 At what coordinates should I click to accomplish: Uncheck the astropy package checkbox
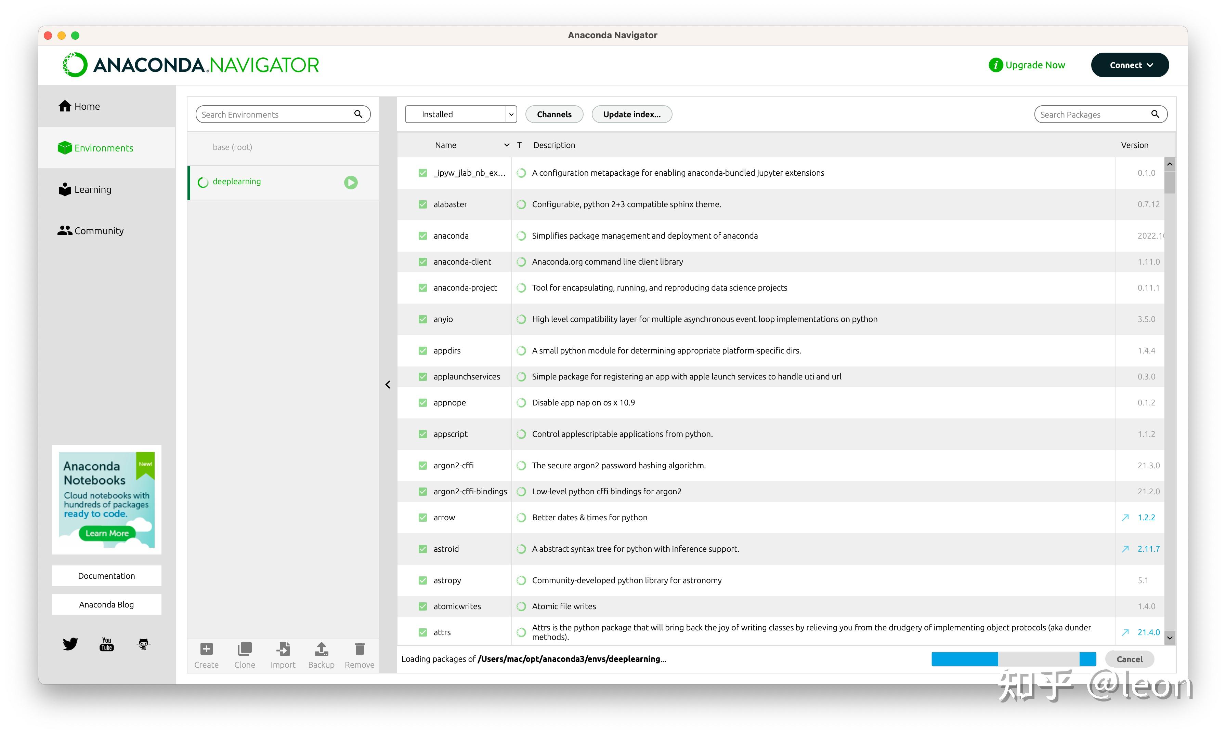423,580
